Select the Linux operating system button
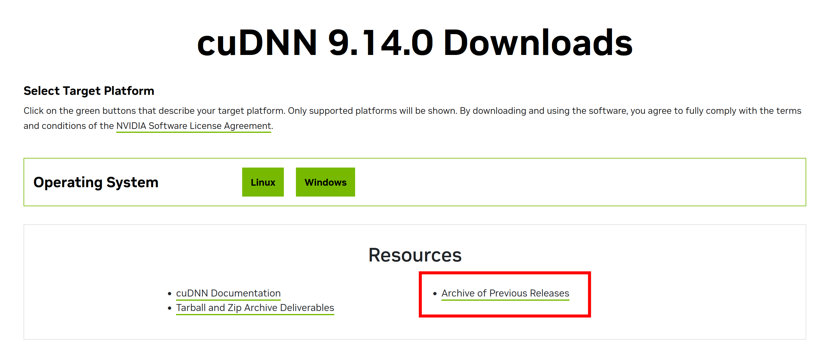Screen dimensions: 834x346 (263, 182)
